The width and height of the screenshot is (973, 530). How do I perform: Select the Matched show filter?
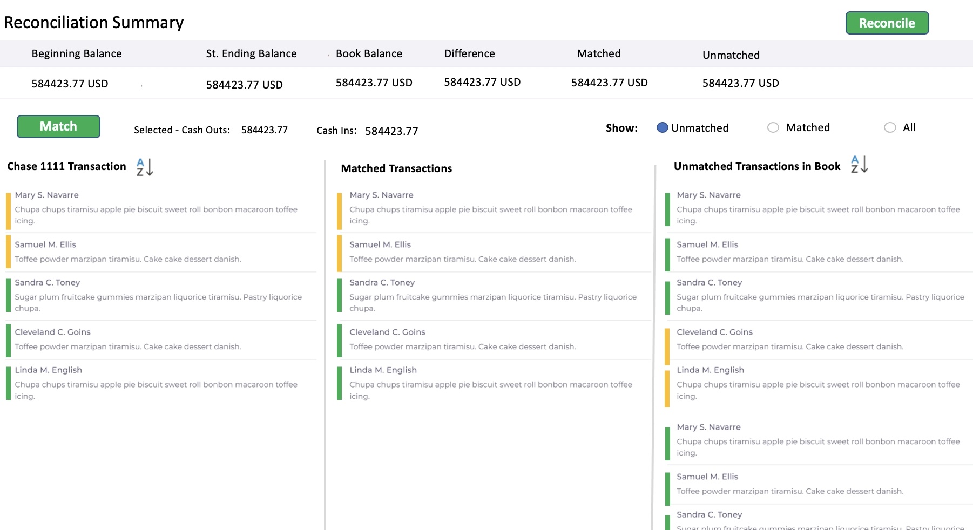pyautogui.click(x=773, y=127)
